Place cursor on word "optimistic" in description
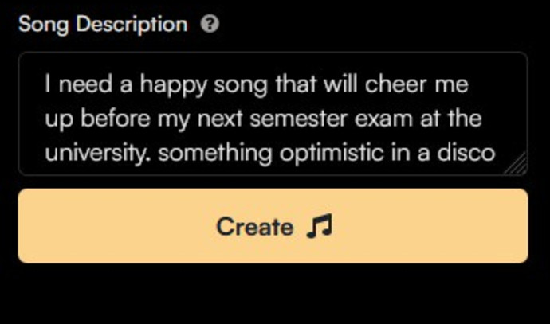This screenshot has width=550, height=324. (332, 154)
